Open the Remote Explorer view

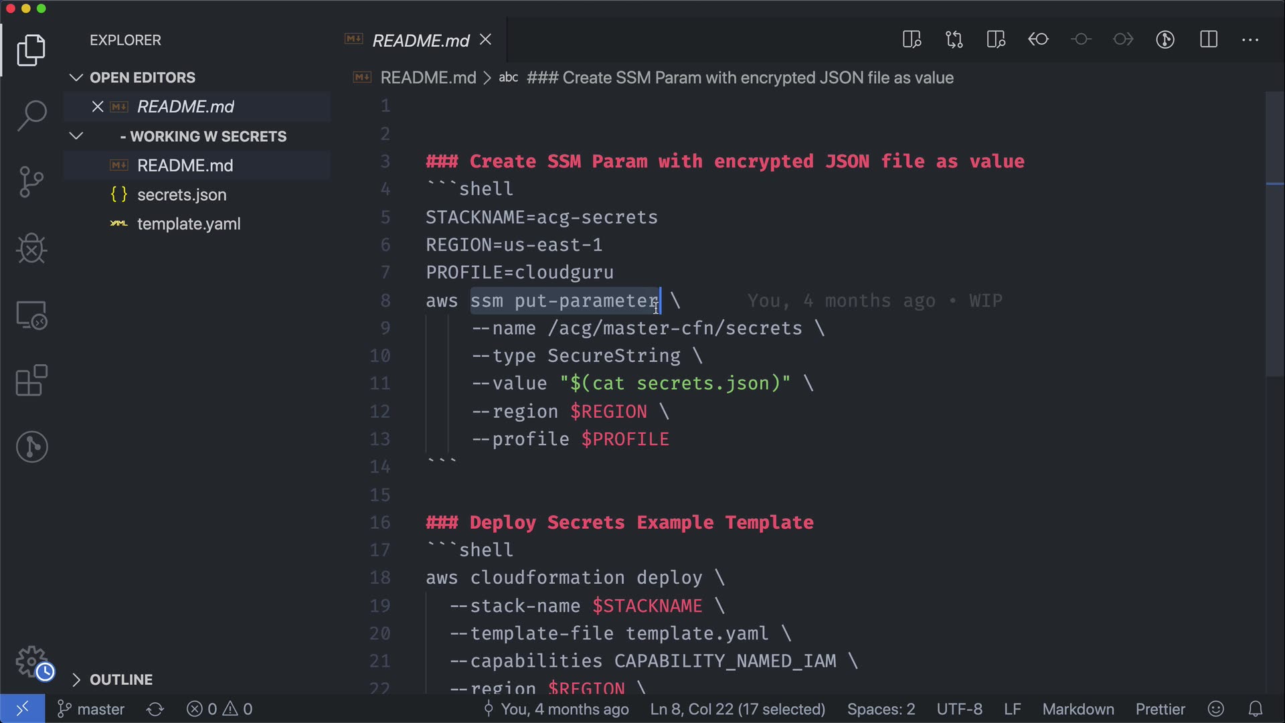click(x=31, y=315)
